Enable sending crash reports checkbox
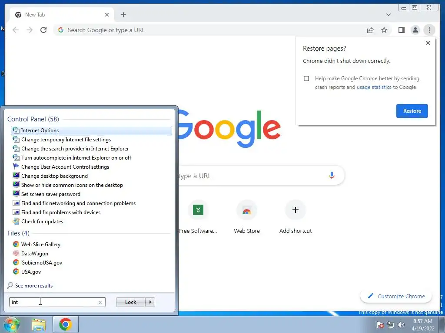 coord(306,78)
